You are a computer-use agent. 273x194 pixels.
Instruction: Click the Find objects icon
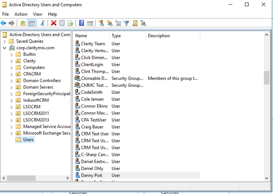coord(135,23)
